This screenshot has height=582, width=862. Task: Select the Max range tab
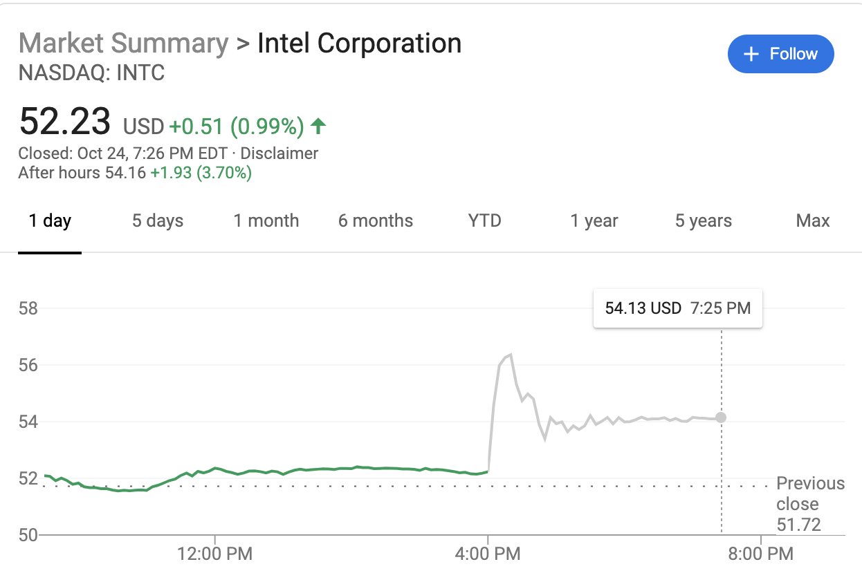pos(813,221)
